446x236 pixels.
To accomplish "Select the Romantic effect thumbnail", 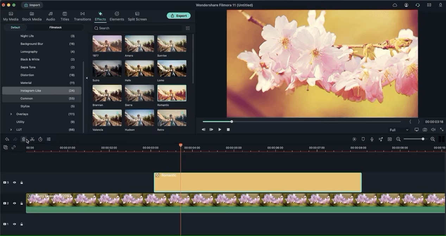I will click(172, 93).
